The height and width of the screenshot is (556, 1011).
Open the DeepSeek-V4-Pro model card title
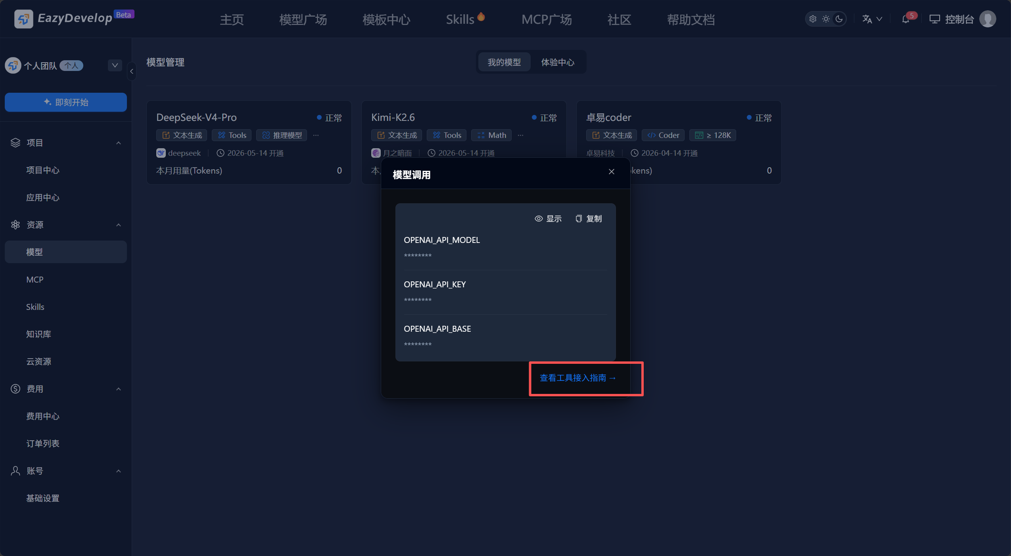coord(196,118)
